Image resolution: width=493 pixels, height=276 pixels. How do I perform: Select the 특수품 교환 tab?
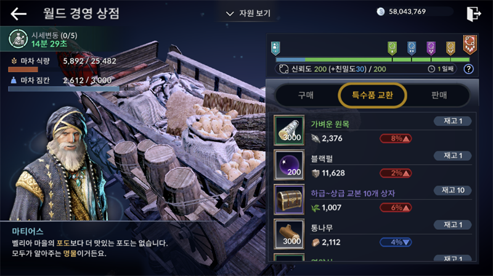(x=372, y=95)
